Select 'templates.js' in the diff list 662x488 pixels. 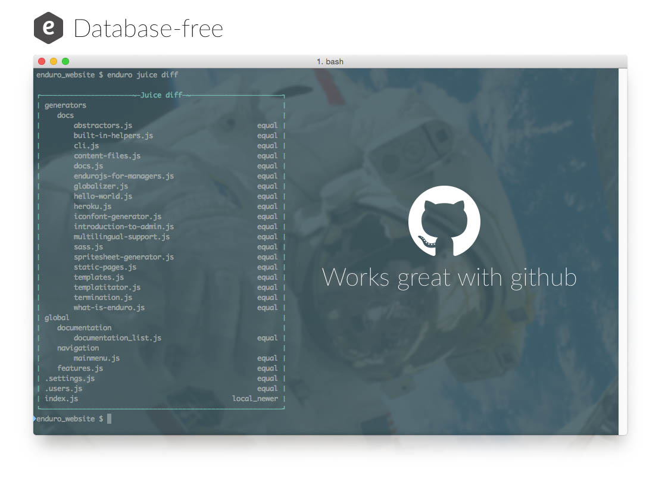[x=99, y=277]
